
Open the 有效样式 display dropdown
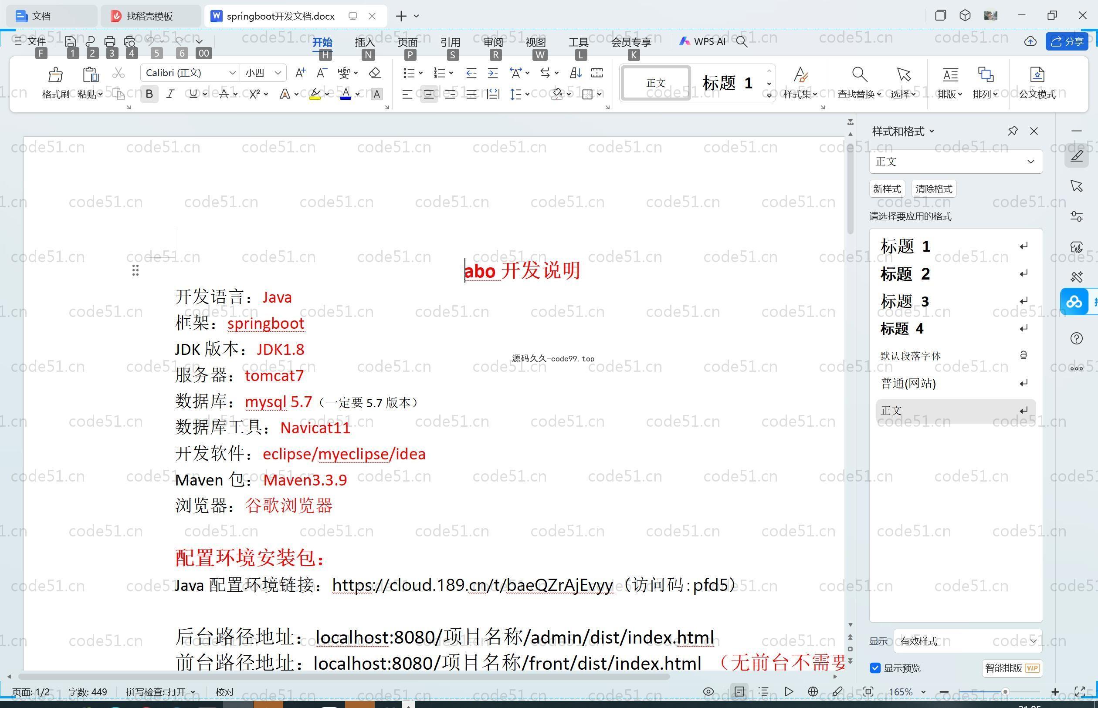(968, 641)
